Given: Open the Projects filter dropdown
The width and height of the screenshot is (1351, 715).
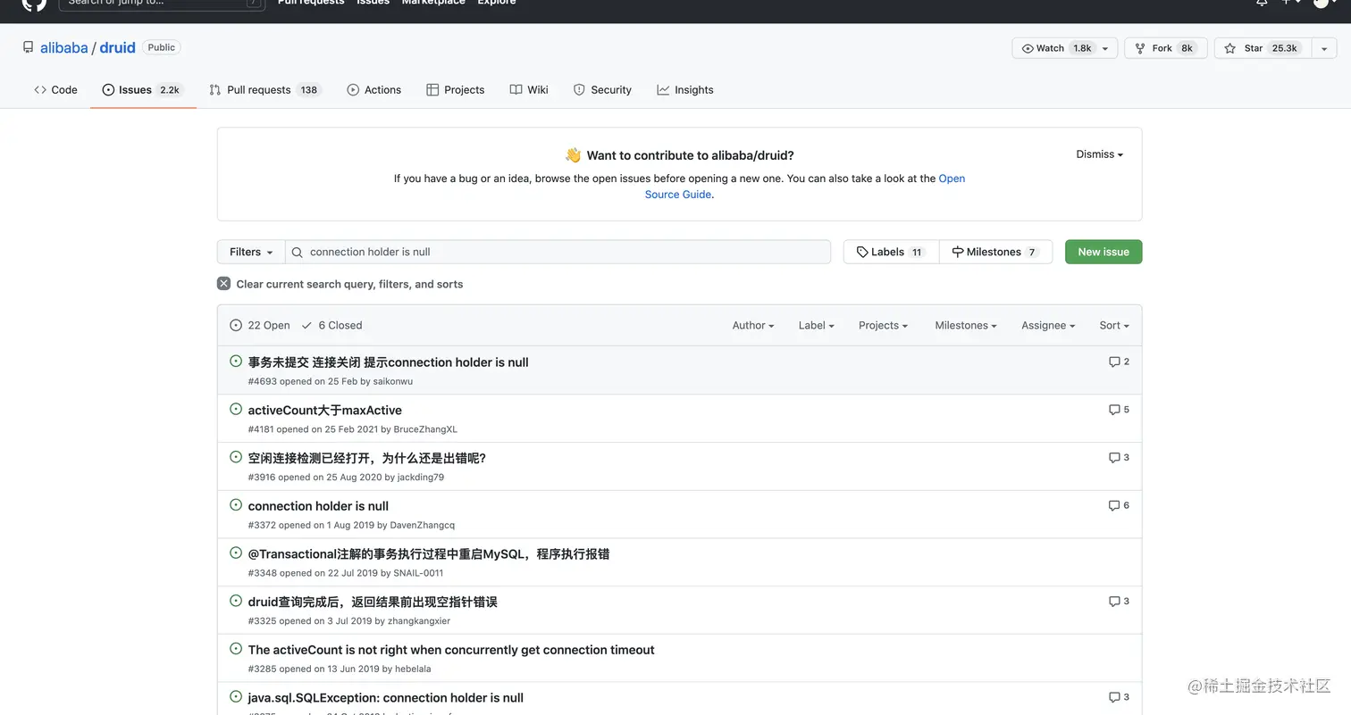Looking at the screenshot, I should coord(883,326).
